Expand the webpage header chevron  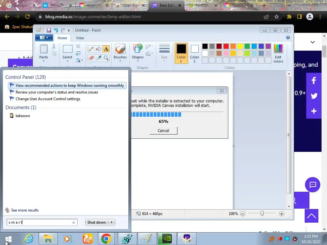[x=312, y=42]
